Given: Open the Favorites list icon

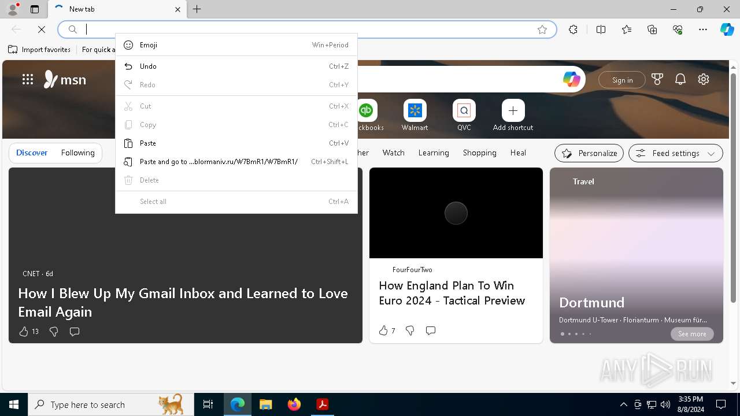Looking at the screenshot, I should [x=627, y=29].
